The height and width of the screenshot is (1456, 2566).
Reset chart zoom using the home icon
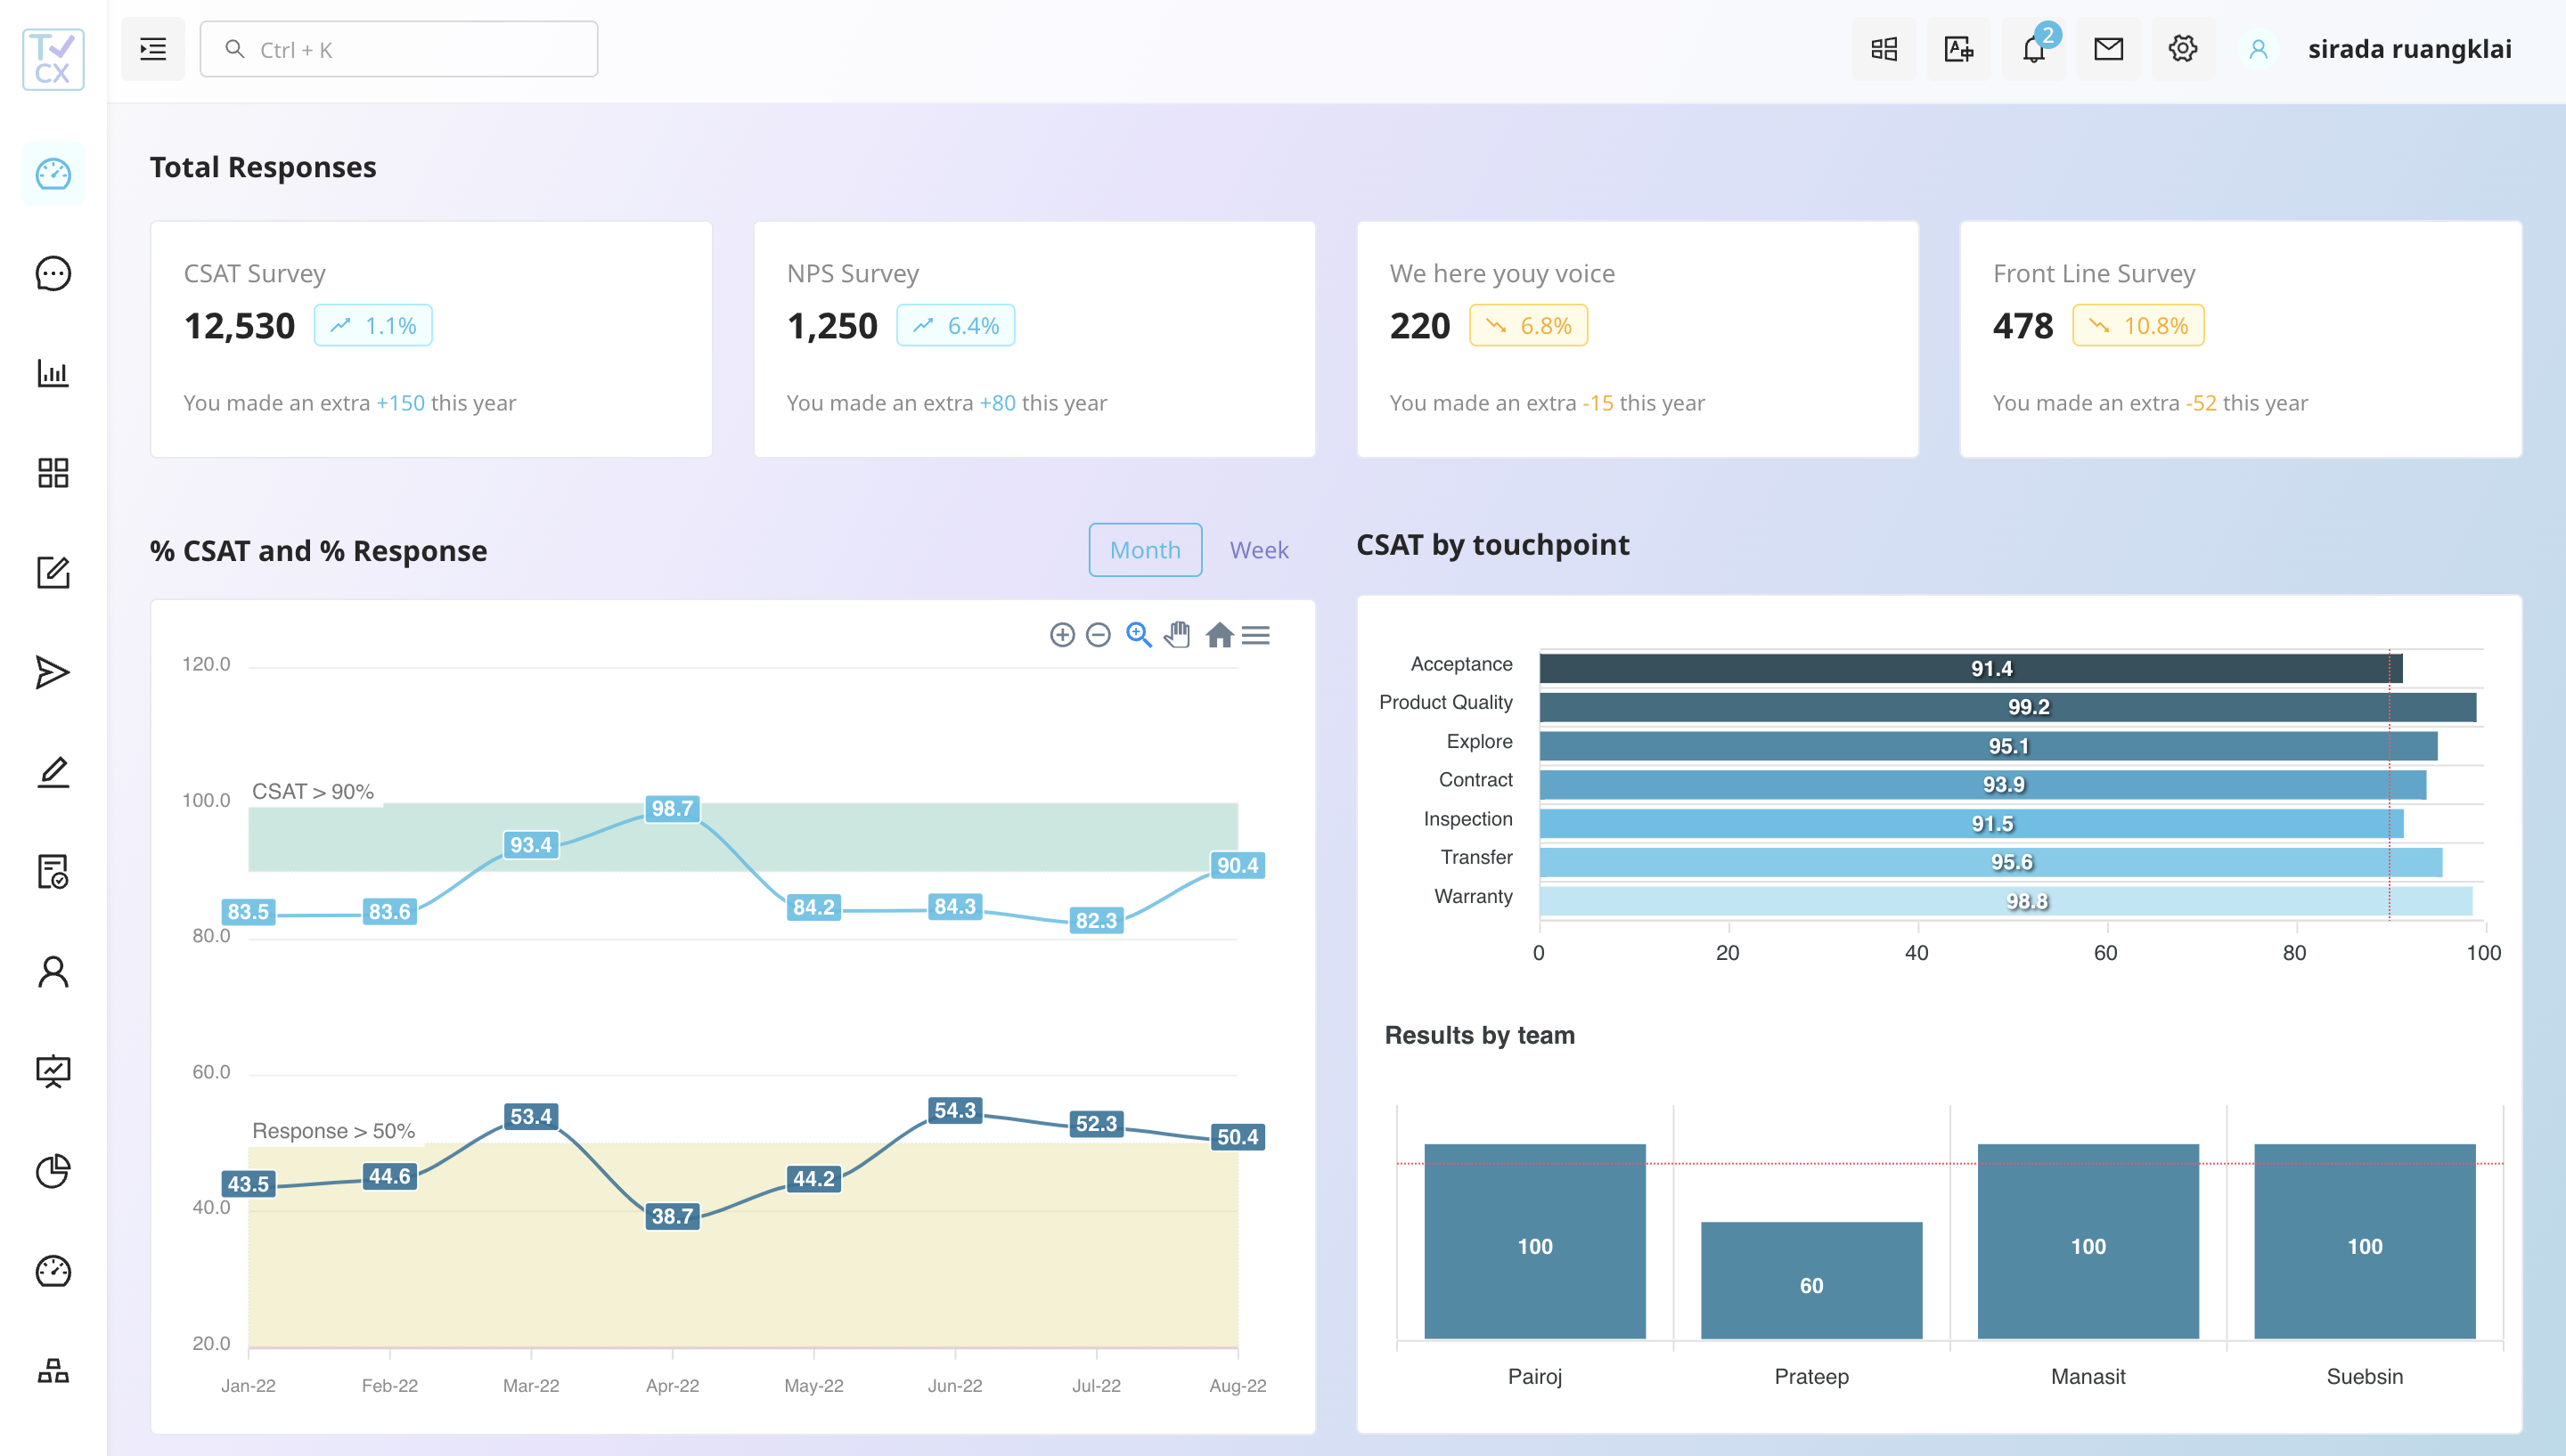pos(1220,635)
